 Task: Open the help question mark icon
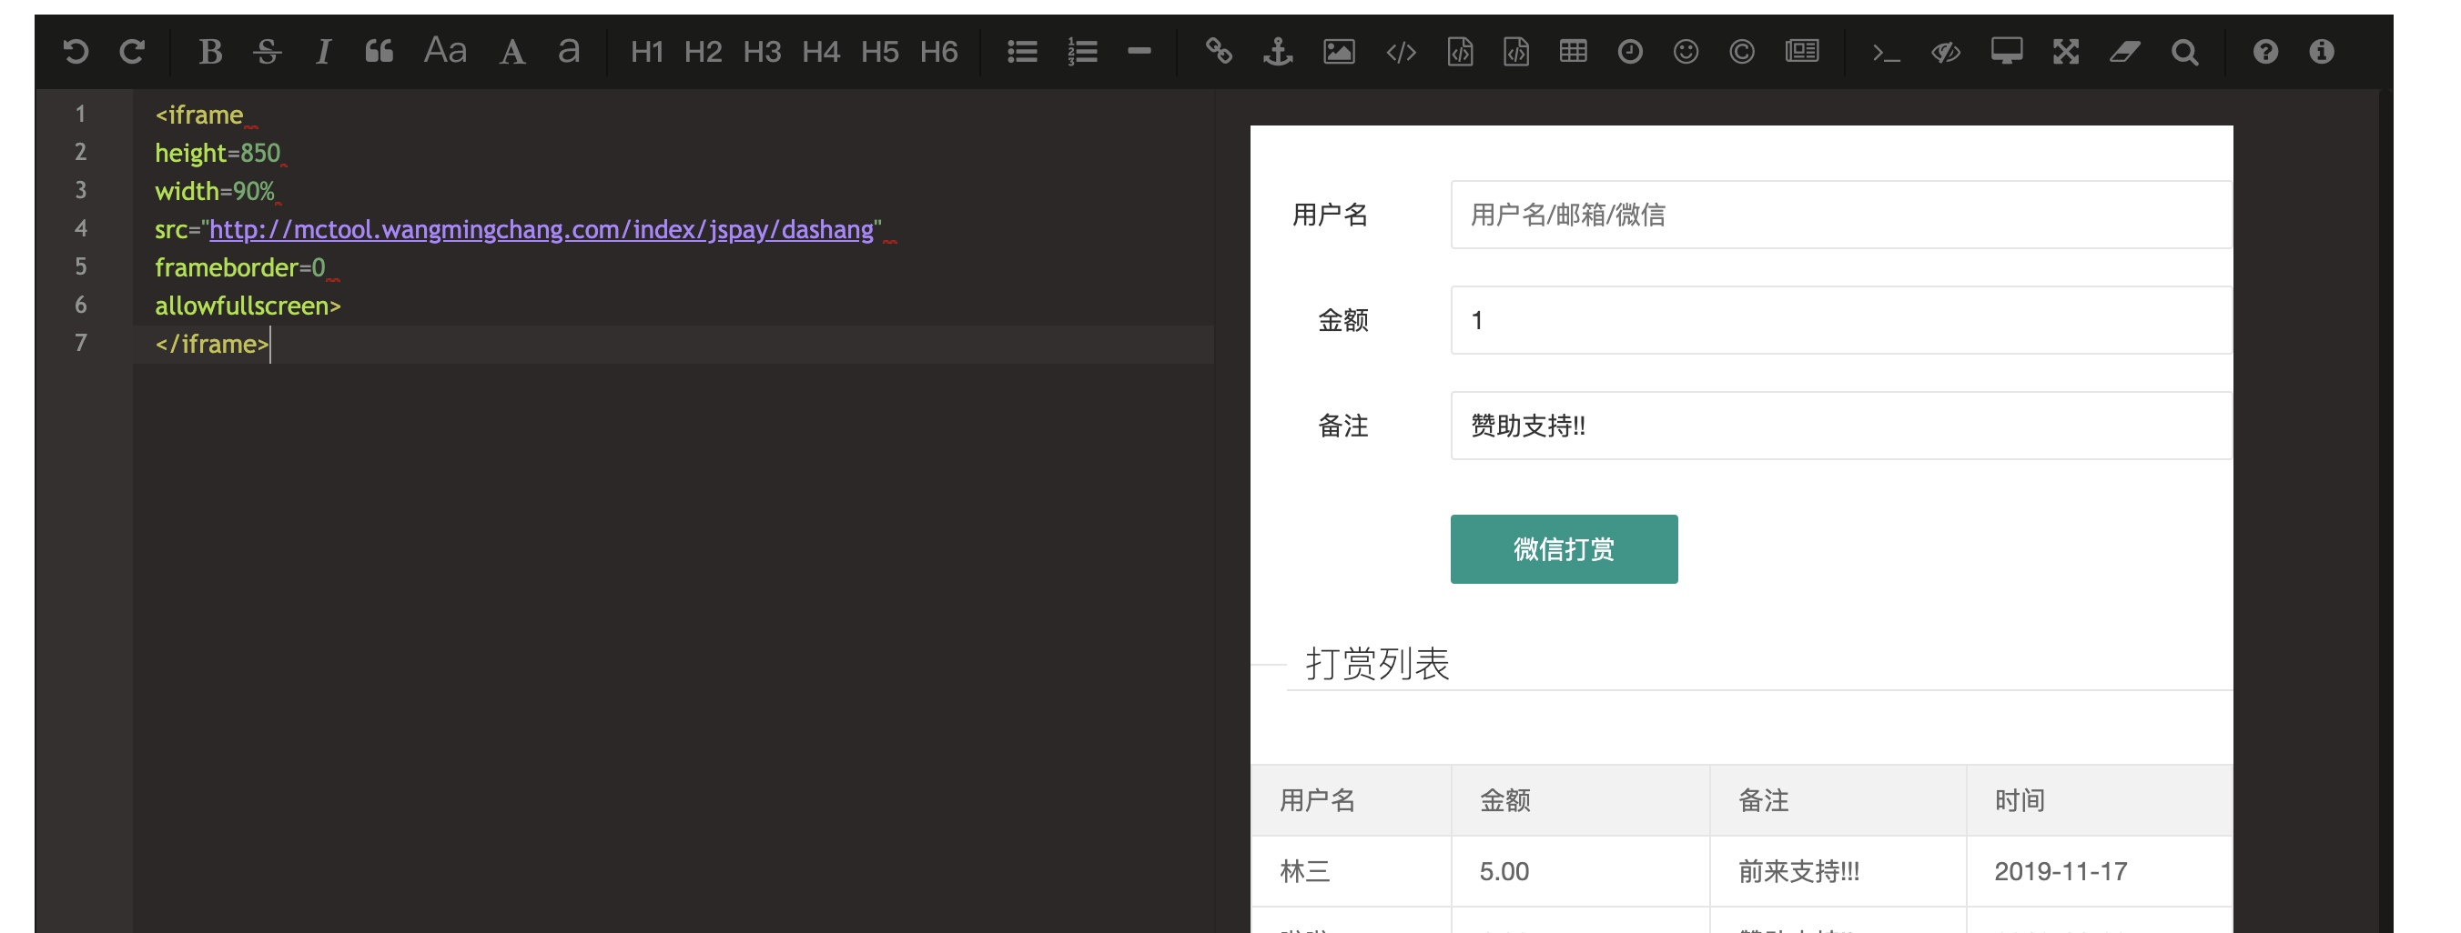2265,52
